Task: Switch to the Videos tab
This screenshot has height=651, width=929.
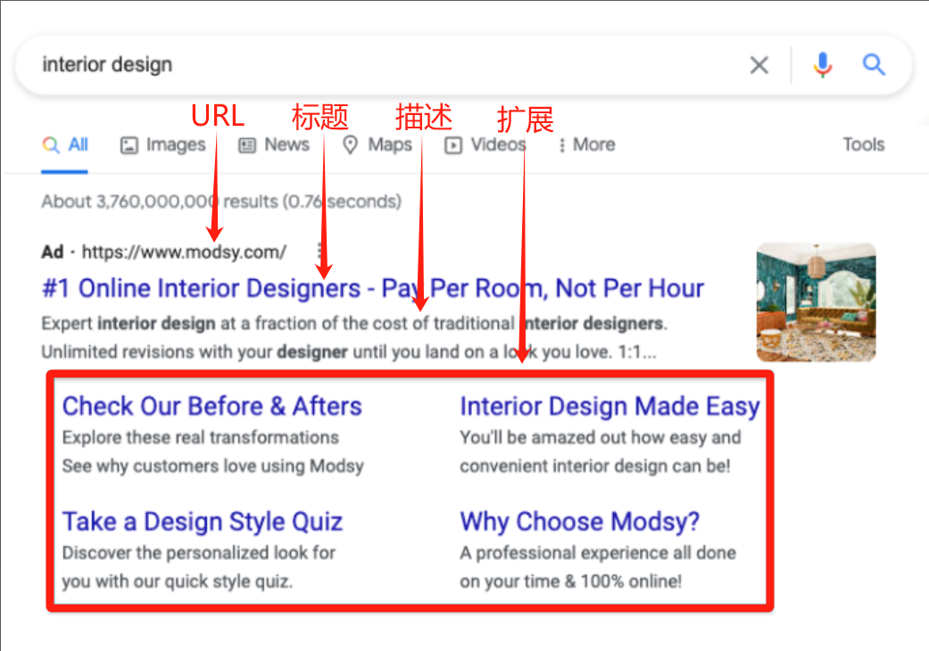Action: (485, 145)
